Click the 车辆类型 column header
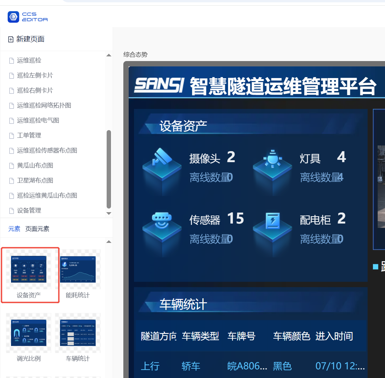 pos(200,336)
